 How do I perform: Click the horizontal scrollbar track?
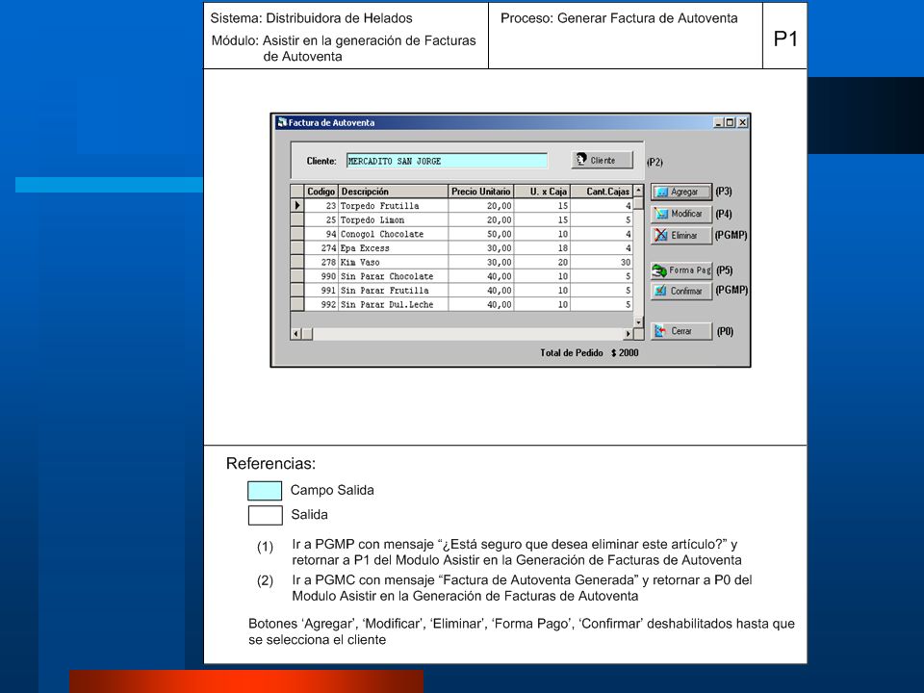click(x=468, y=334)
